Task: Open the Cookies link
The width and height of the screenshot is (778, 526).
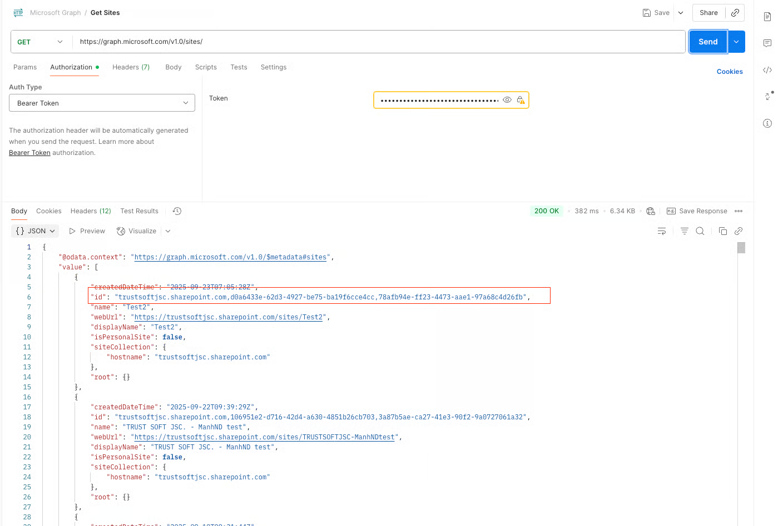Action: coord(729,72)
